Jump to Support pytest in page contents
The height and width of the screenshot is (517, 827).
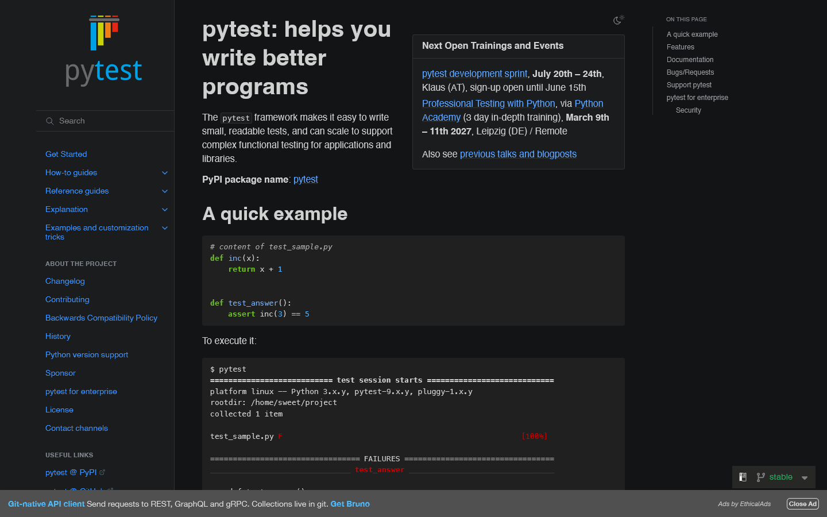[689, 85]
